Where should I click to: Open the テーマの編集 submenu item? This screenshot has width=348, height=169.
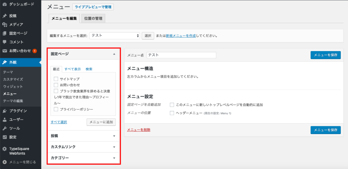[13, 101]
